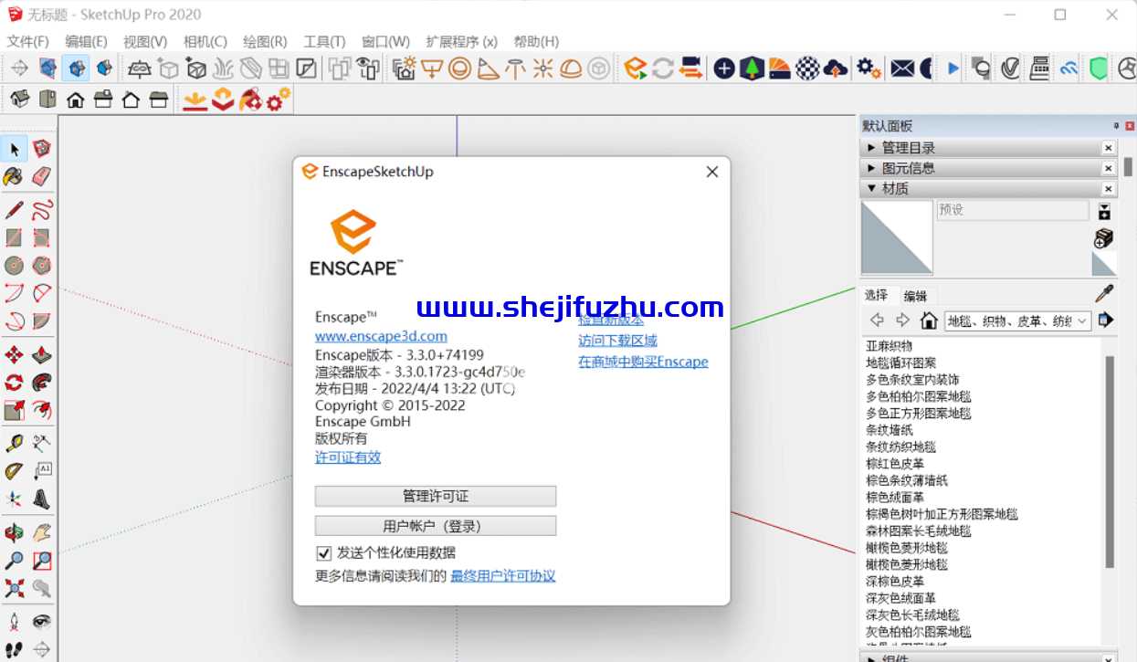Select 多色条纹室内装饰 in the materials list
The height and width of the screenshot is (662, 1137).
(x=912, y=380)
